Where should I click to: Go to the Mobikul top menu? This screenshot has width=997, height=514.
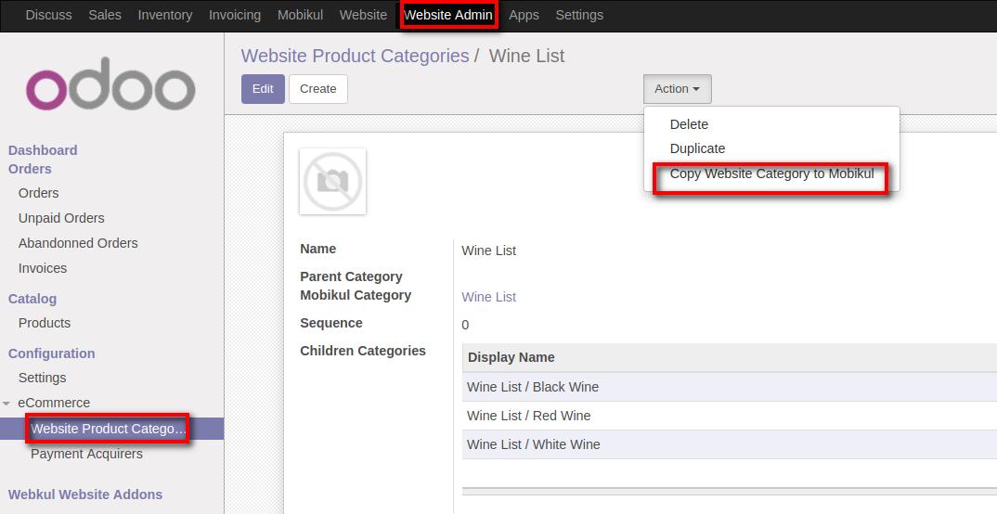(300, 15)
